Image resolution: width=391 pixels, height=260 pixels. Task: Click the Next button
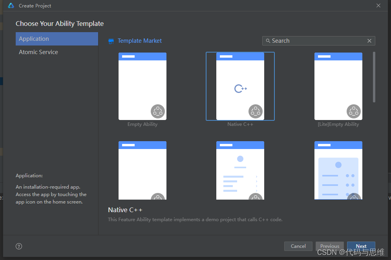[x=361, y=246]
